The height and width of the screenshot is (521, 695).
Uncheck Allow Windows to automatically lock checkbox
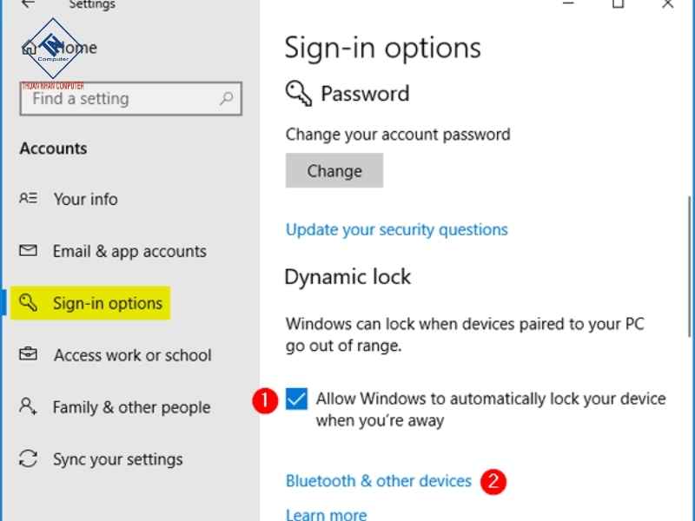(x=297, y=399)
